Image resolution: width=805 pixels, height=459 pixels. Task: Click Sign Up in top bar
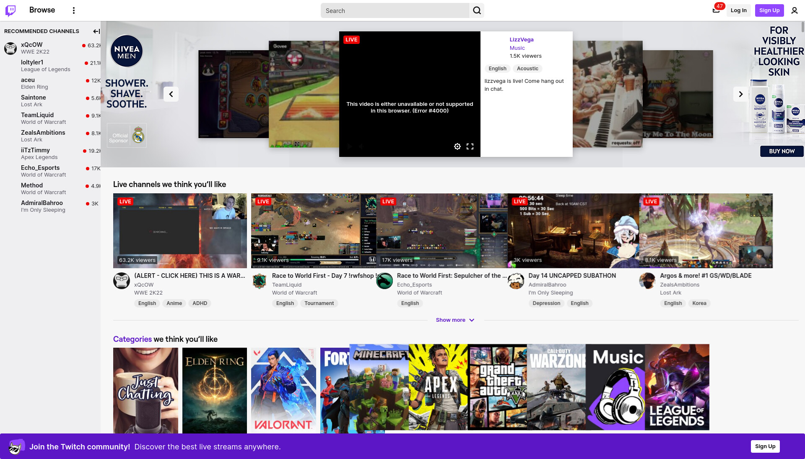769,10
